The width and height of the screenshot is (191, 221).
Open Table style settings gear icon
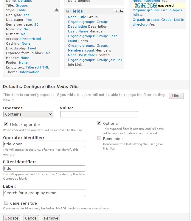(56, 10)
